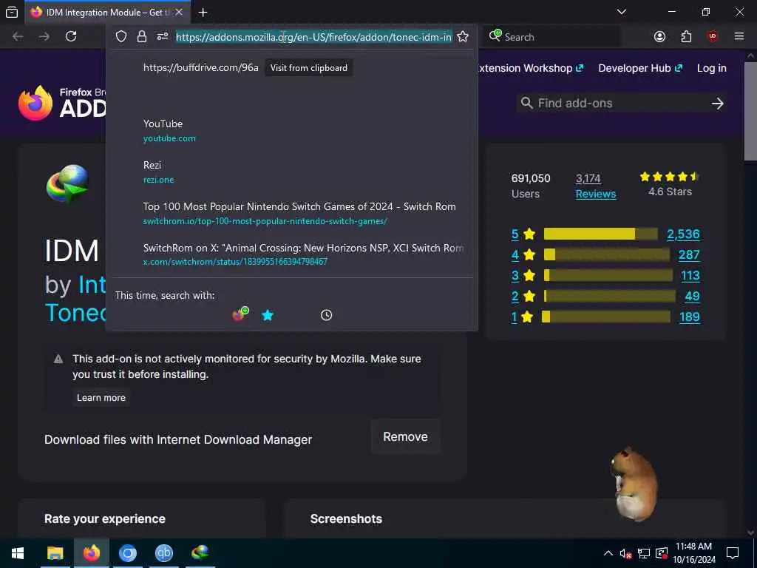The width and height of the screenshot is (757, 568).
Task: Click Visit from clipboard button
Action: pyautogui.click(x=309, y=67)
